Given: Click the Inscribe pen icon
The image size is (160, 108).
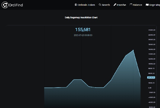Looking at the screenshot, I should (x=115, y=5).
